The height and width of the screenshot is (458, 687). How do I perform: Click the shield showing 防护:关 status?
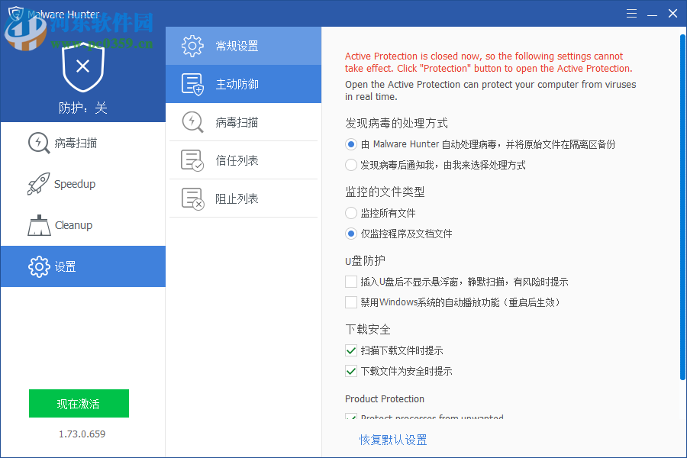click(82, 73)
